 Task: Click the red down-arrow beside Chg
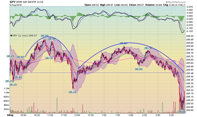(x=185, y=5)
